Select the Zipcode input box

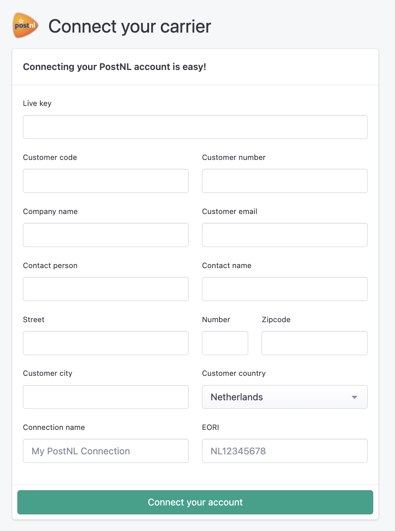point(314,343)
